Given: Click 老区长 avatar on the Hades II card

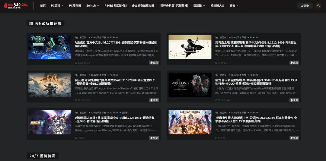Looking at the screenshot, I should pyautogui.click(x=77, y=37).
